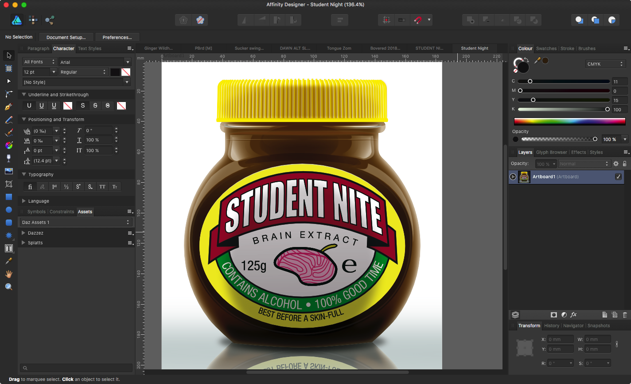This screenshot has width=631, height=384.
Task: Open the Swatches tab
Action: [x=546, y=48]
